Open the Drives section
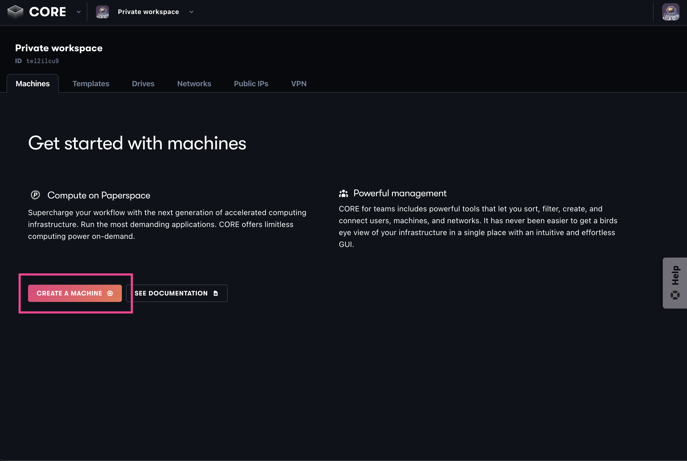 [x=143, y=83]
